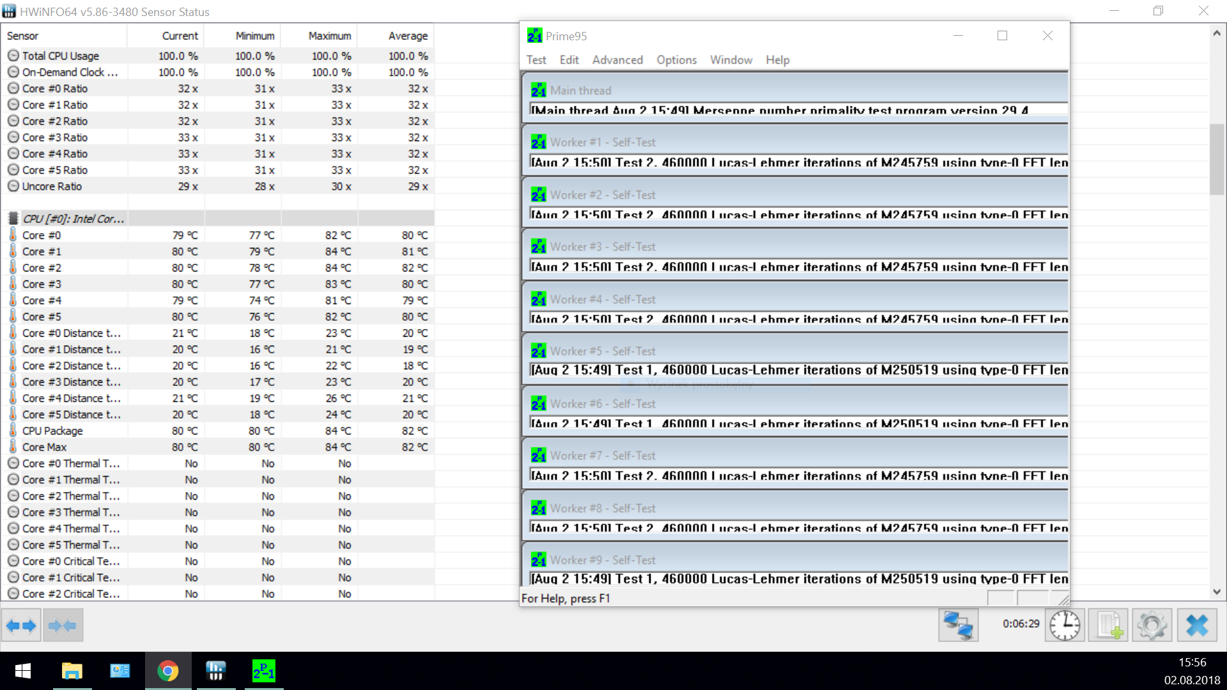Open the Prime95 Window menu

click(730, 59)
